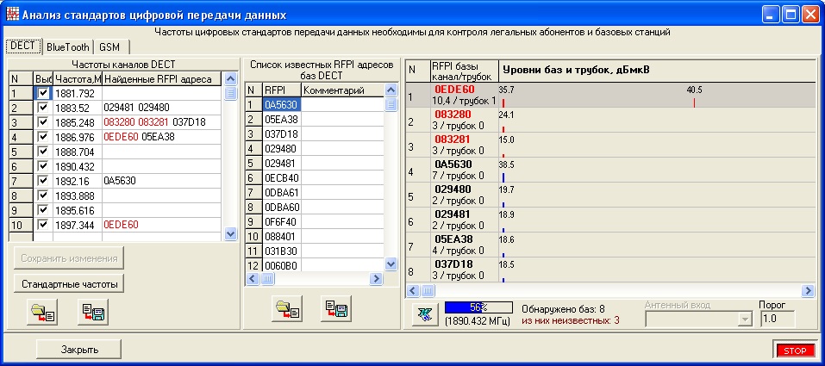825x366 pixels.
Task: Click the icon button left of the progress bar
Action: click(422, 313)
